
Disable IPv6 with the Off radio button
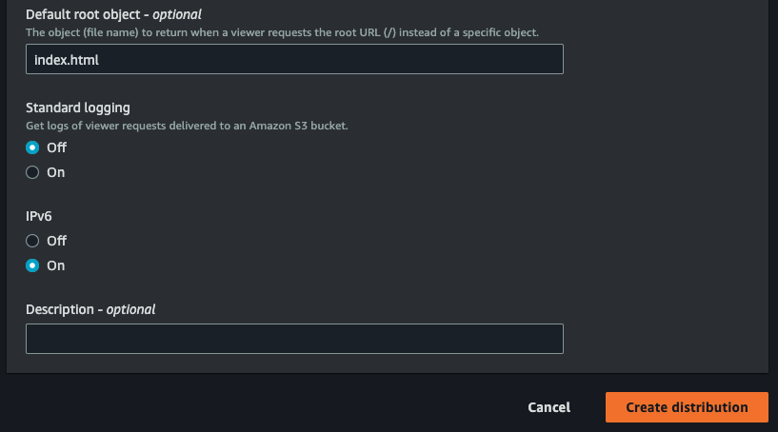[x=32, y=241]
